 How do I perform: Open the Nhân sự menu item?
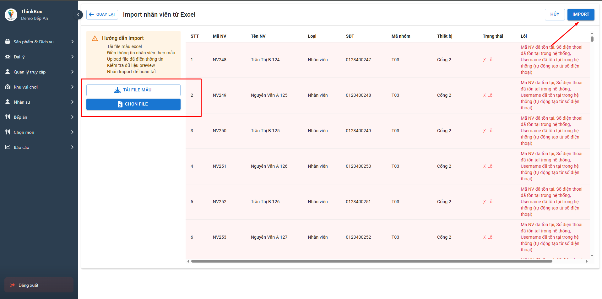(x=22, y=102)
